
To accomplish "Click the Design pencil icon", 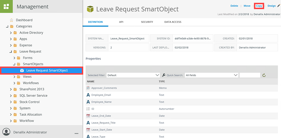I will (x=279, y=6).
